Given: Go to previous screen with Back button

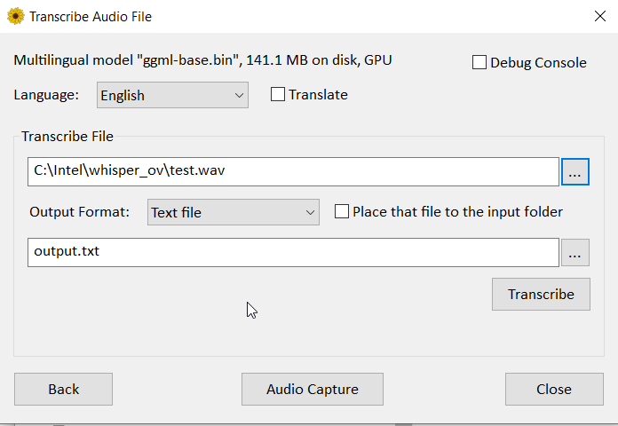Looking at the screenshot, I should pos(63,389).
